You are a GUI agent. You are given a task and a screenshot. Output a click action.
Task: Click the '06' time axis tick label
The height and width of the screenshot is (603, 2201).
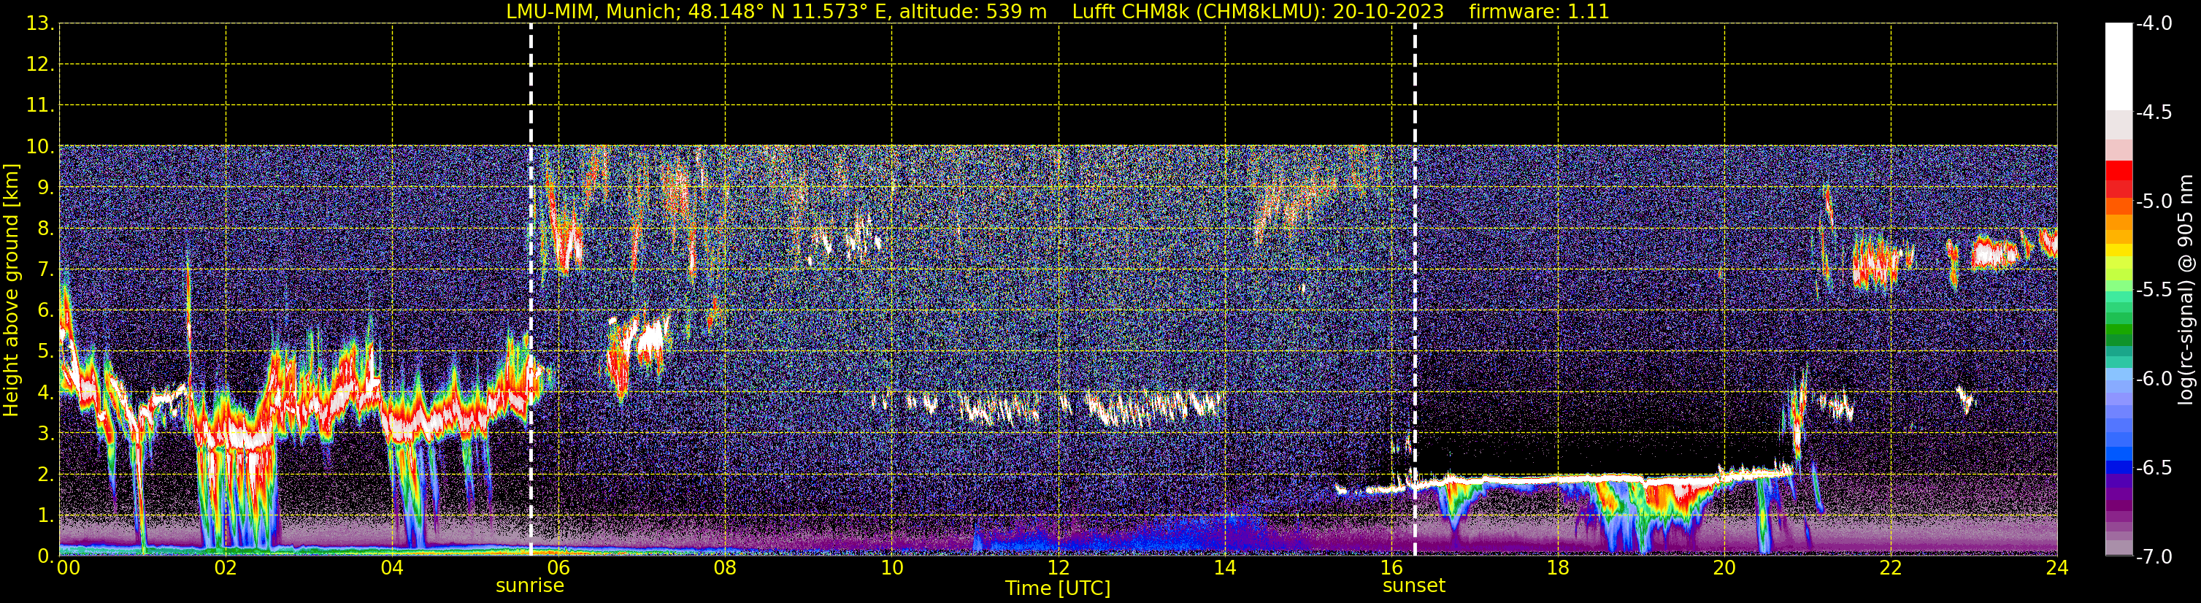[558, 568]
